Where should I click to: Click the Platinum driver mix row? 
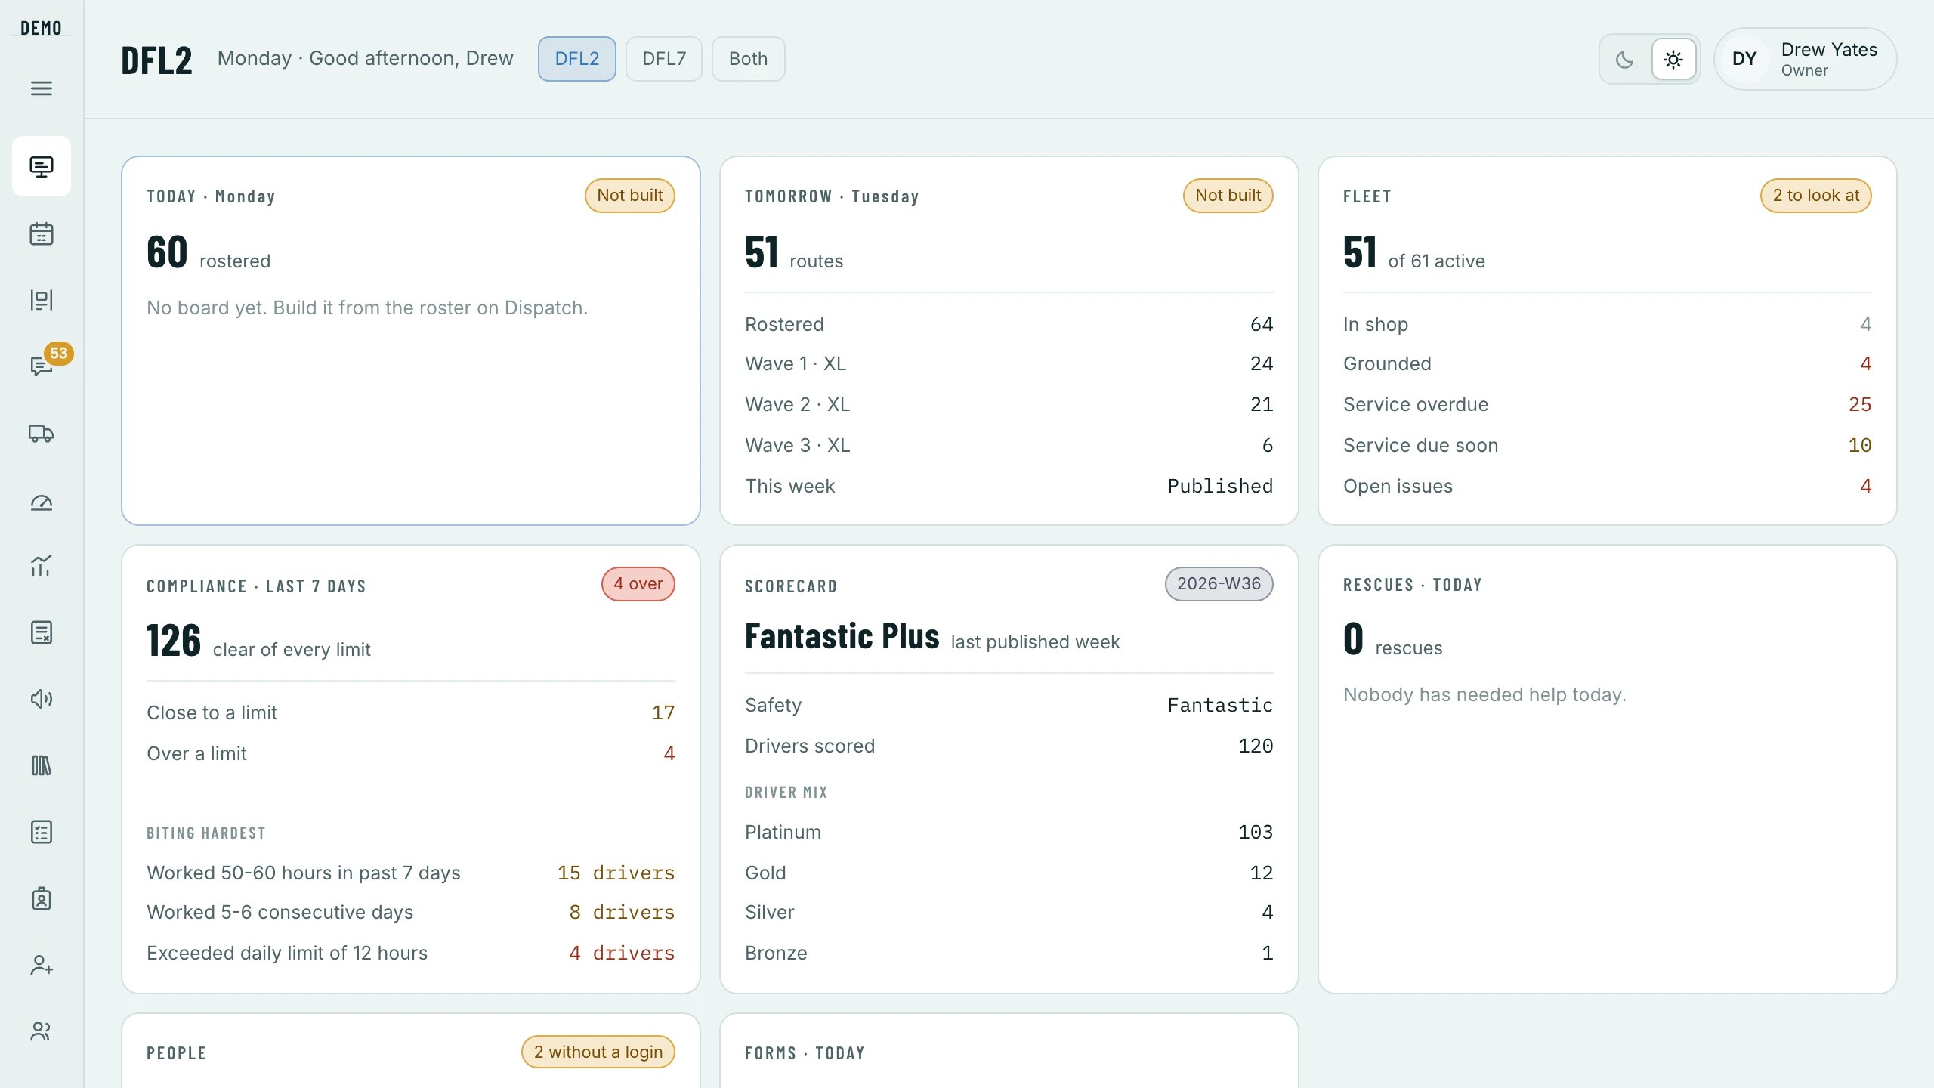tap(1009, 832)
